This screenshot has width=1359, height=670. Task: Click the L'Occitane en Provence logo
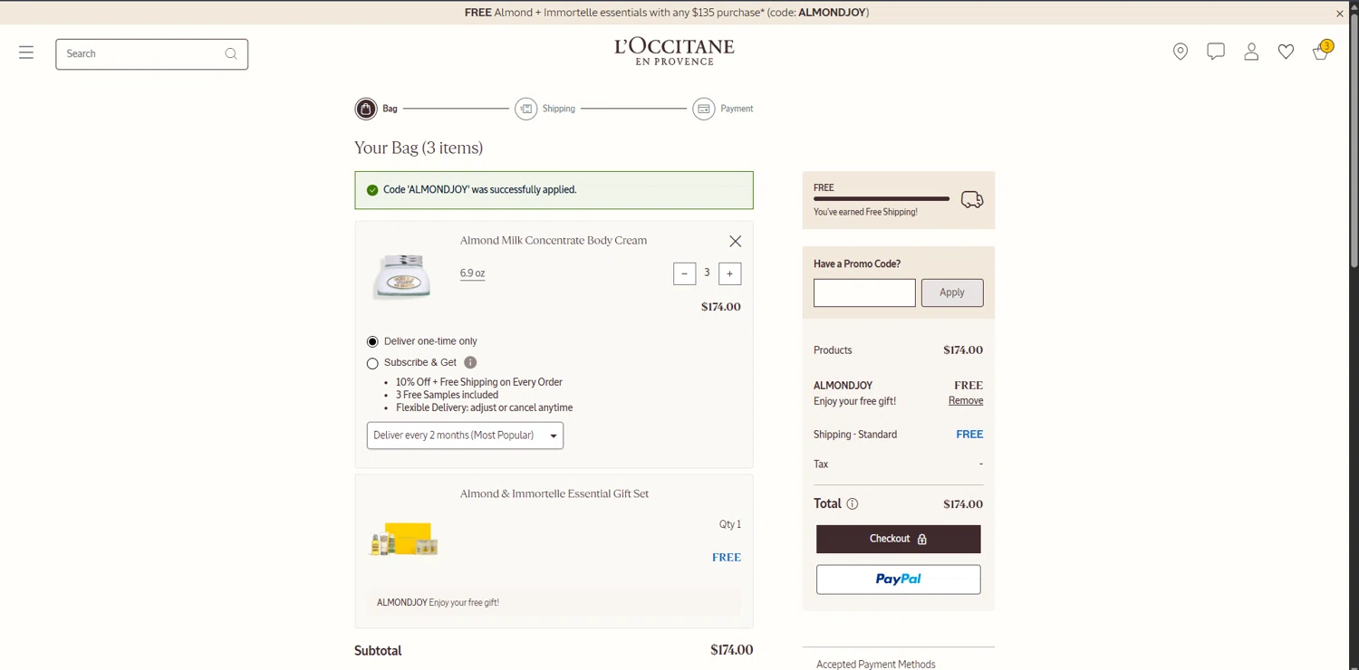674,52
